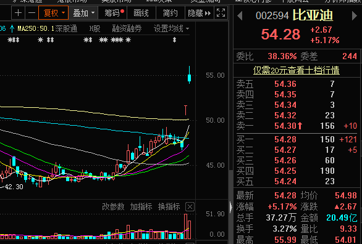Zoom out chart with minus button
The height and width of the screenshot is (244, 362).
tap(32, 13)
